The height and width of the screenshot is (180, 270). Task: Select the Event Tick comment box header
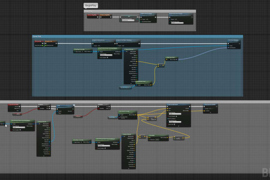pos(137,36)
